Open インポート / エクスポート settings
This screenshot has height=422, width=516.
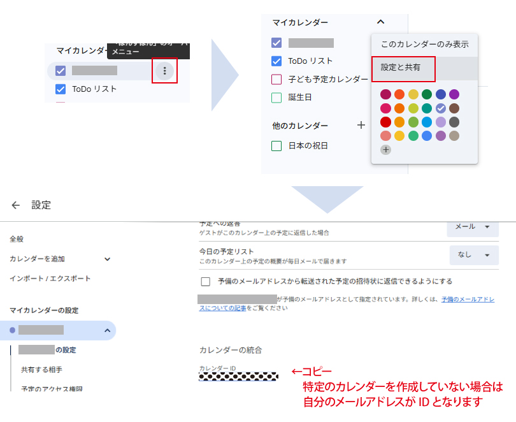(x=50, y=279)
